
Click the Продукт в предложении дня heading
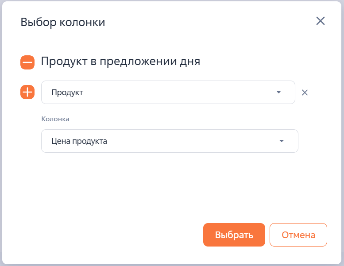120,61
